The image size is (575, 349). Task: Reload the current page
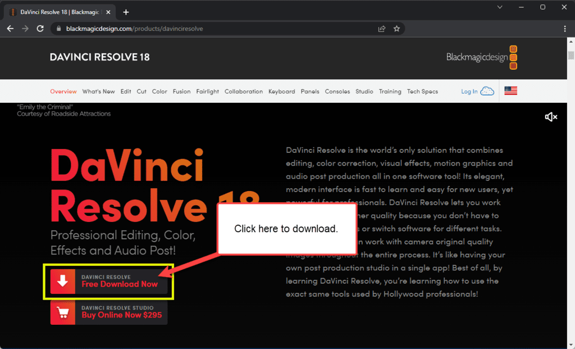[x=40, y=29]
